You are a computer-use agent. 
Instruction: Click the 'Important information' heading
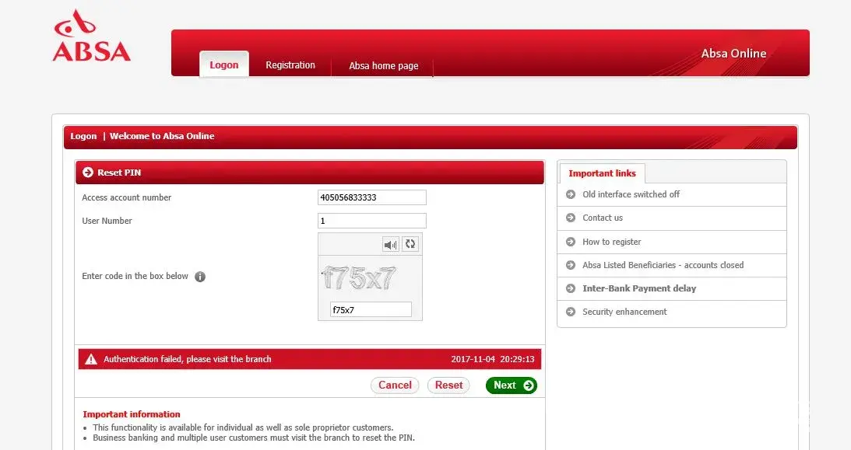(x=132, y=414)
